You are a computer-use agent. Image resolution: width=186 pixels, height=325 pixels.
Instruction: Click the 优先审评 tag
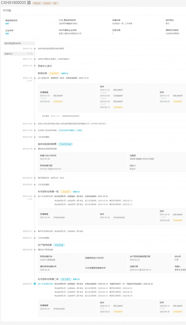(47, 3)
